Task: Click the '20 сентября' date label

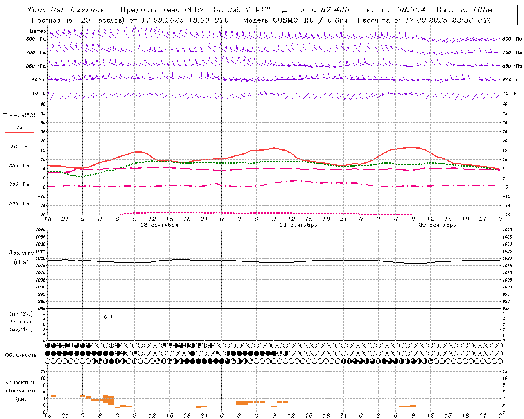Action: [x=438, y=225]
